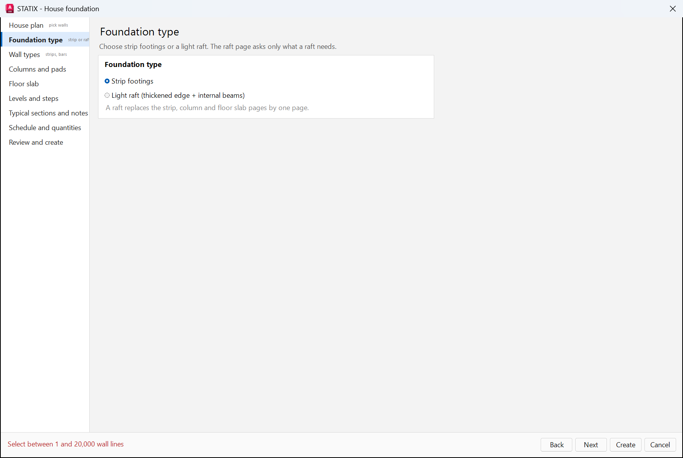Select Typical sections and notes page

point(45,113)
